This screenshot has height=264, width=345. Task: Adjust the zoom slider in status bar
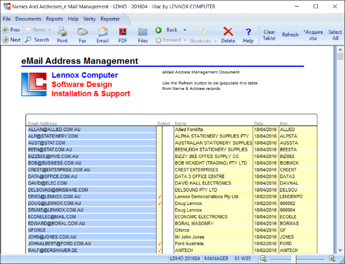click(x=294, y=259)
